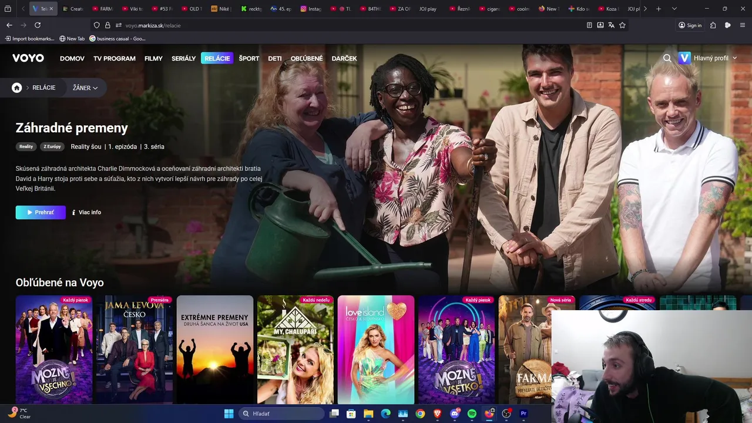
Task: List all tabs dropdown arrow
Action: coord(674,9)
